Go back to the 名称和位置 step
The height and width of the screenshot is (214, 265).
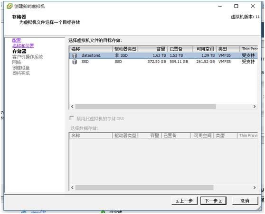pyautogui.click(x=23, y=45)
